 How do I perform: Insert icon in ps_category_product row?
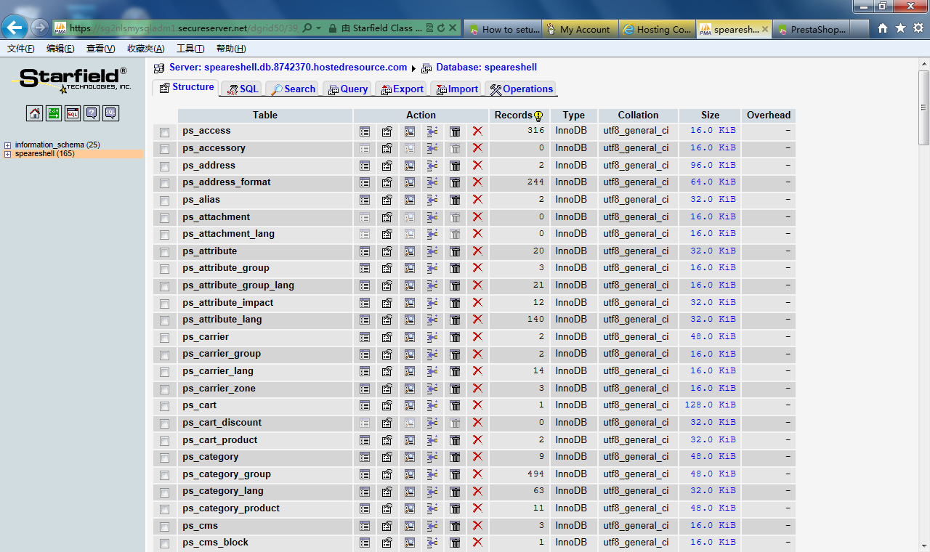coord(432,508)
